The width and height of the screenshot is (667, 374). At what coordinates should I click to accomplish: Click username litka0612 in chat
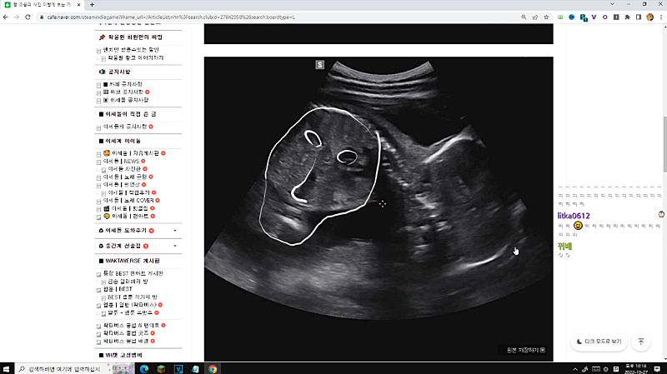tap(573, 216)
